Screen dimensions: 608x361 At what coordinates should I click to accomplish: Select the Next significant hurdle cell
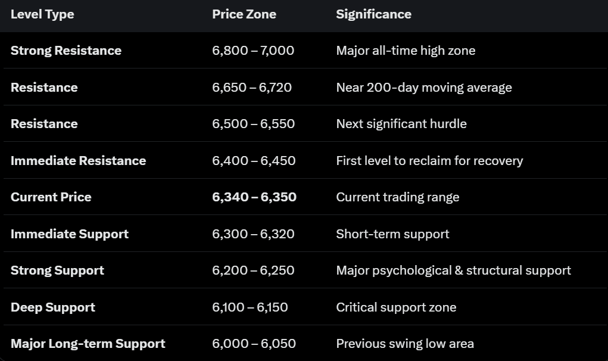(401, 124)
